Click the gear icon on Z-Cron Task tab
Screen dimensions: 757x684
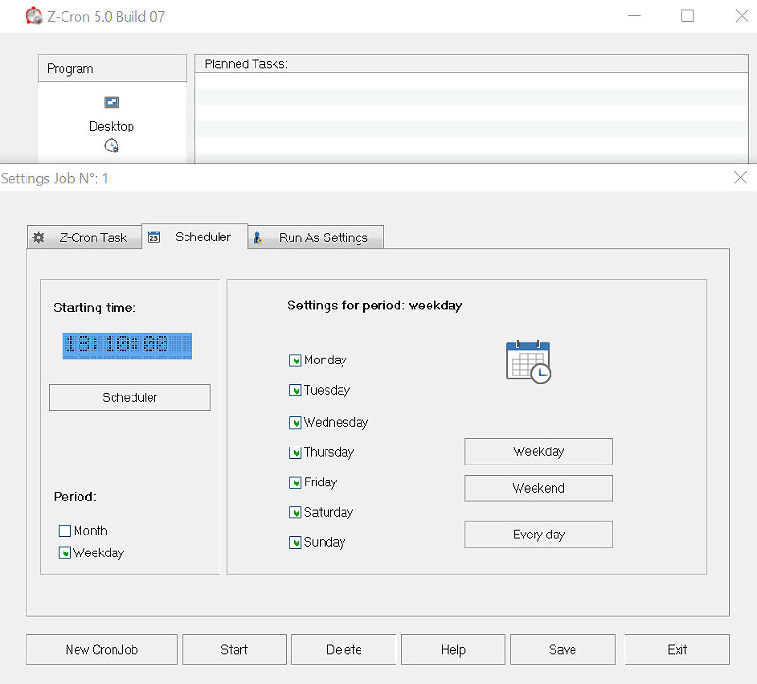click(39, 237)
